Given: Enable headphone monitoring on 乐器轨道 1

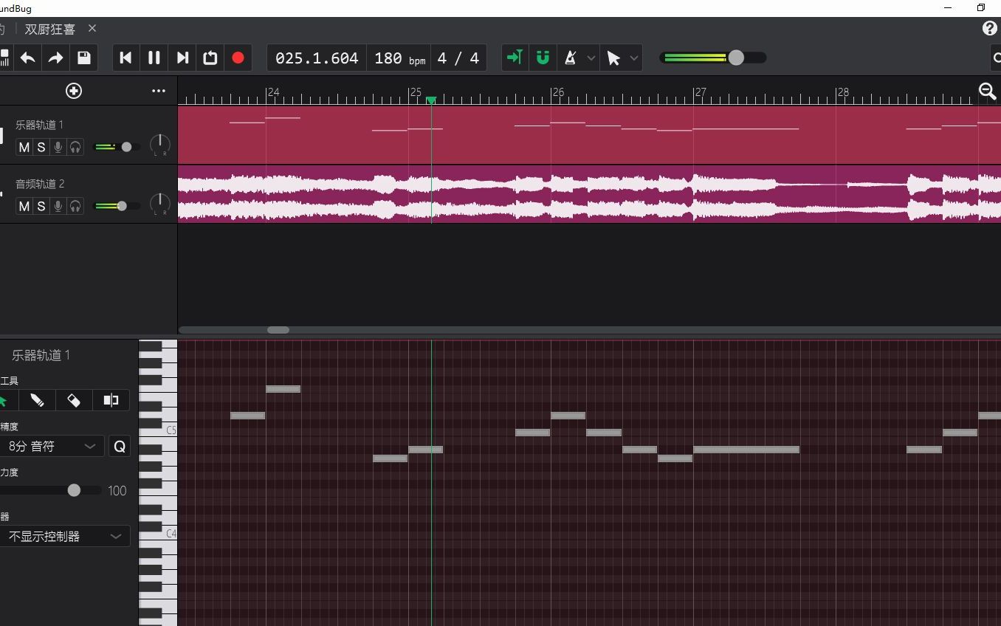Looking at the screenshot, I should 75,147.
